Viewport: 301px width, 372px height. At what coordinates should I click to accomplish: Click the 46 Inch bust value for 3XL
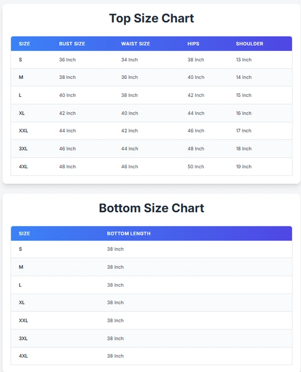point(67,149)
